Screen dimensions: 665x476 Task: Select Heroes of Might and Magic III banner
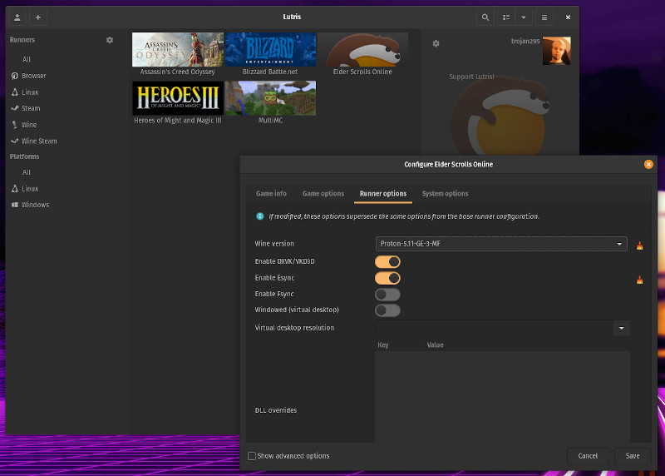[x=178, y=98]
